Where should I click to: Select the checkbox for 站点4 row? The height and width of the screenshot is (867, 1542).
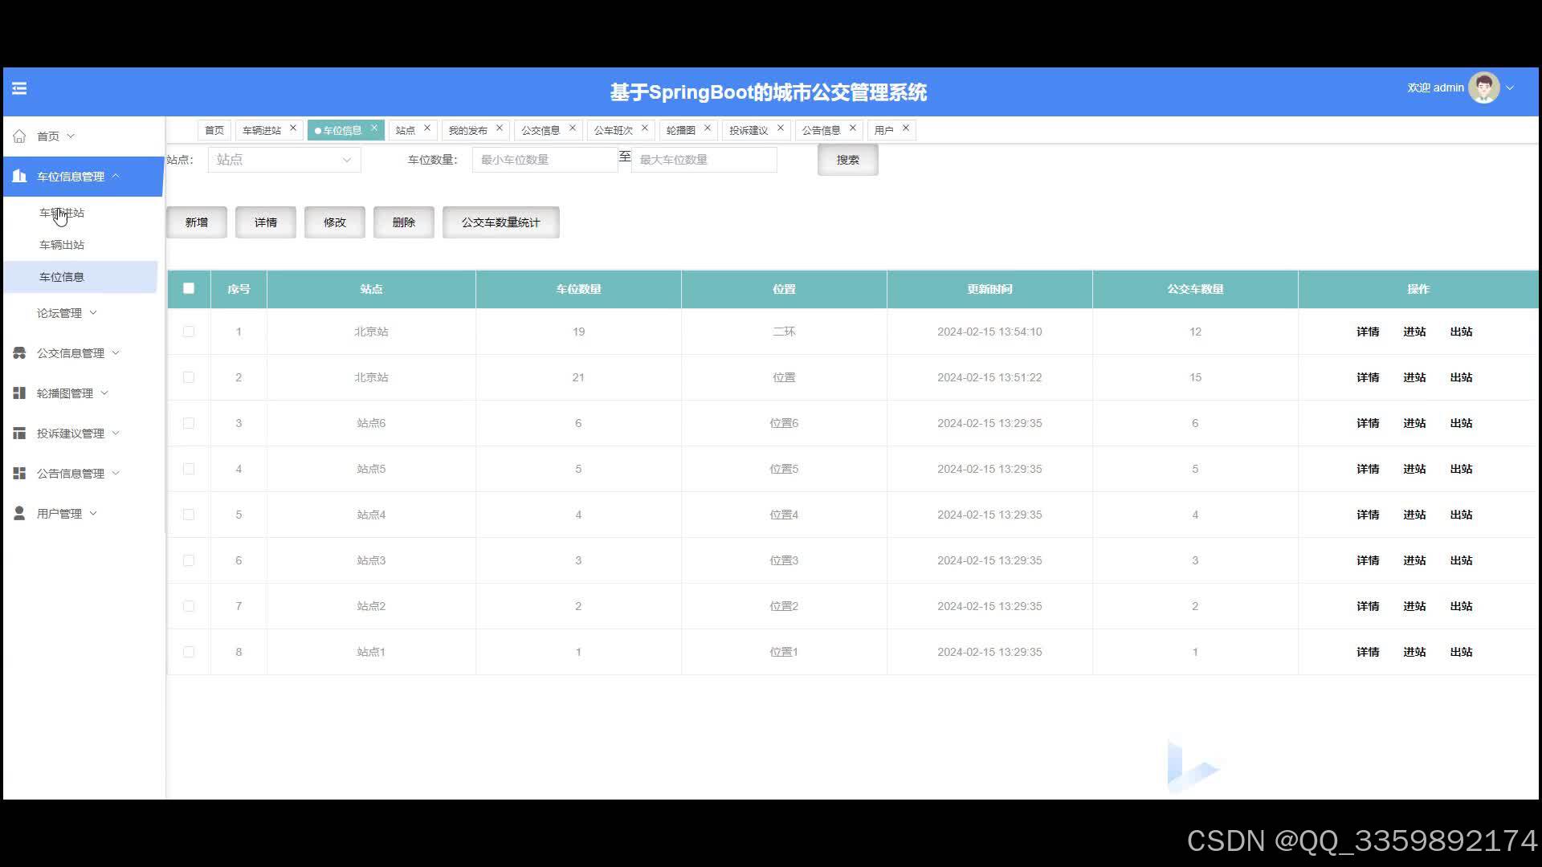pos(189,515)
